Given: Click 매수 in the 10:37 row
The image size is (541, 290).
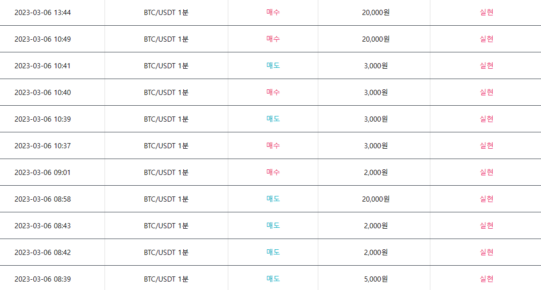Looking at the screenshot, I should [x=273, y=146].
